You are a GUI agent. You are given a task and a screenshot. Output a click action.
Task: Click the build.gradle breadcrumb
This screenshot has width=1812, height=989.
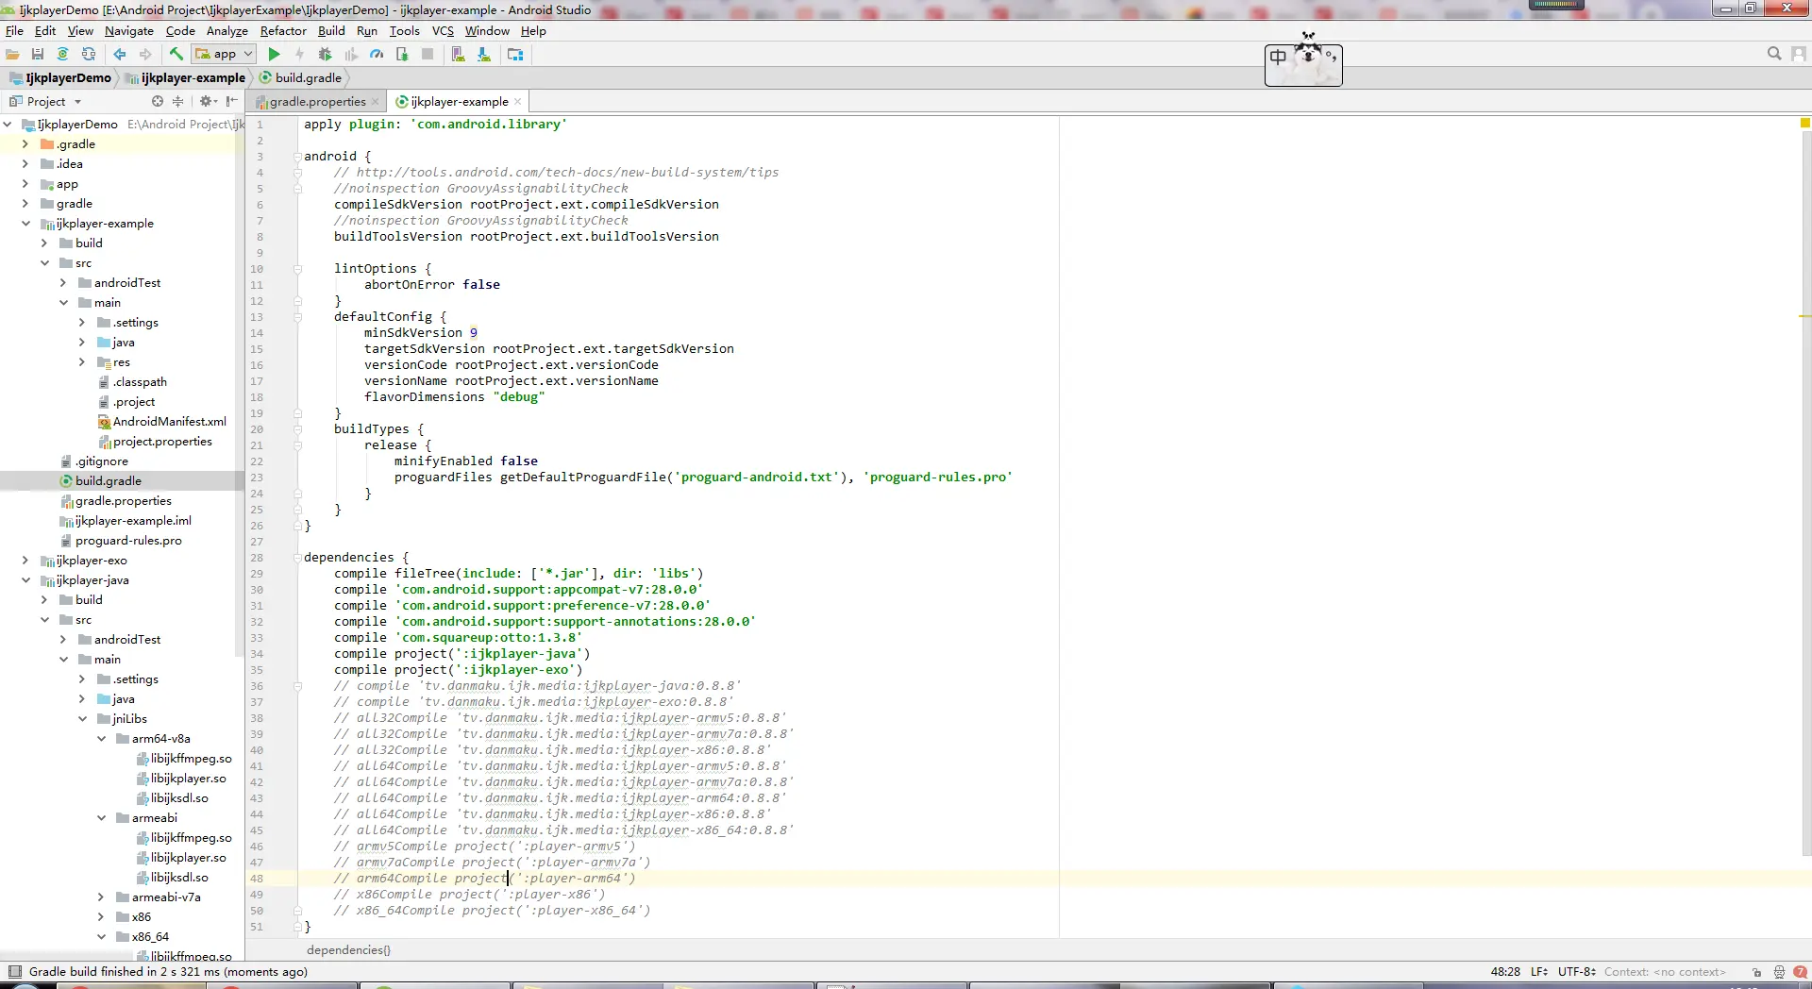tap(301, 78)
